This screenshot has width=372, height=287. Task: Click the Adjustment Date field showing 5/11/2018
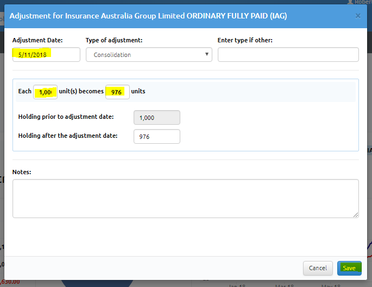[x=46, y=54]
